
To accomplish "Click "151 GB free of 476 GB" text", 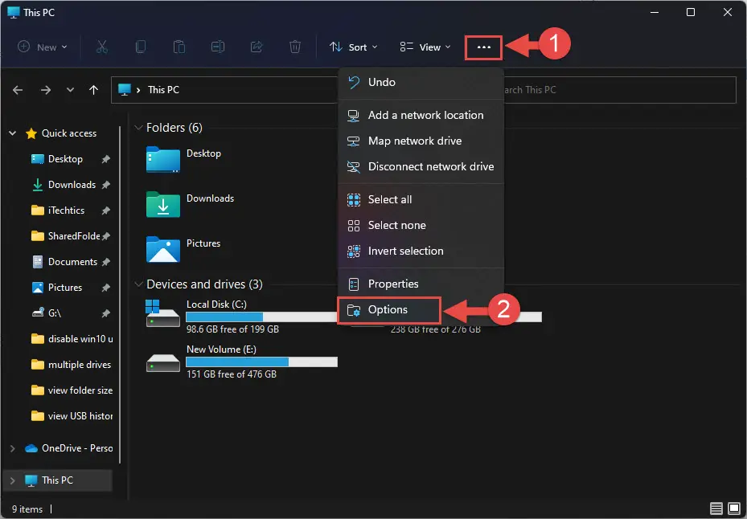I will tap(231, 374).
